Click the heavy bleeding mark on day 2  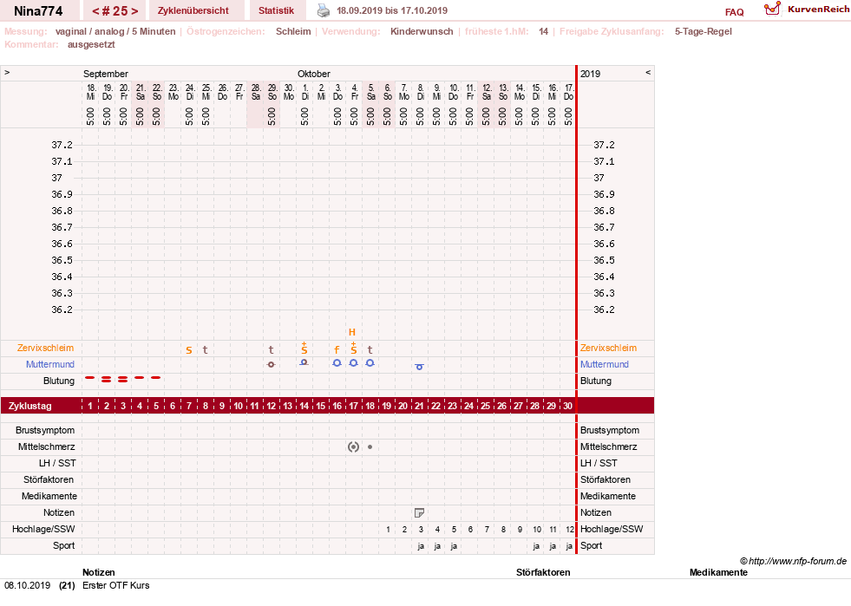point(107,380)
